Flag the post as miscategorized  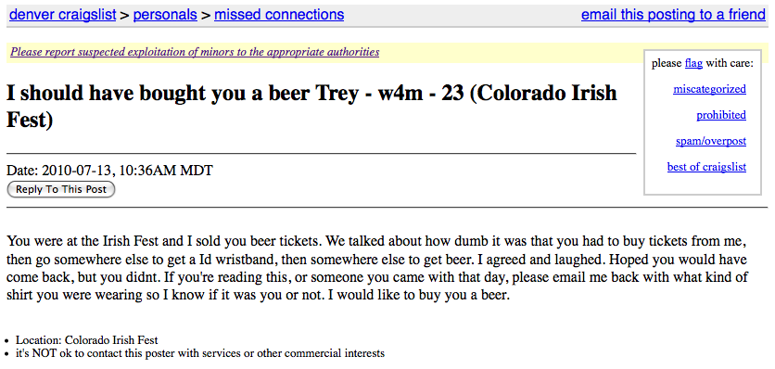point(709,89)
